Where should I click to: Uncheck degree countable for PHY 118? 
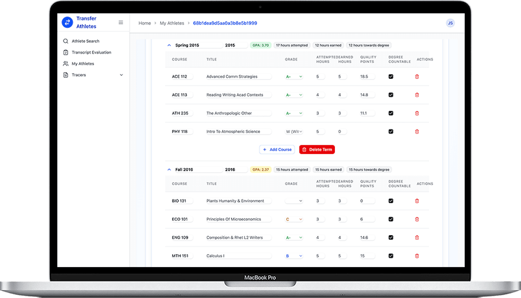[x=391, y=132]
